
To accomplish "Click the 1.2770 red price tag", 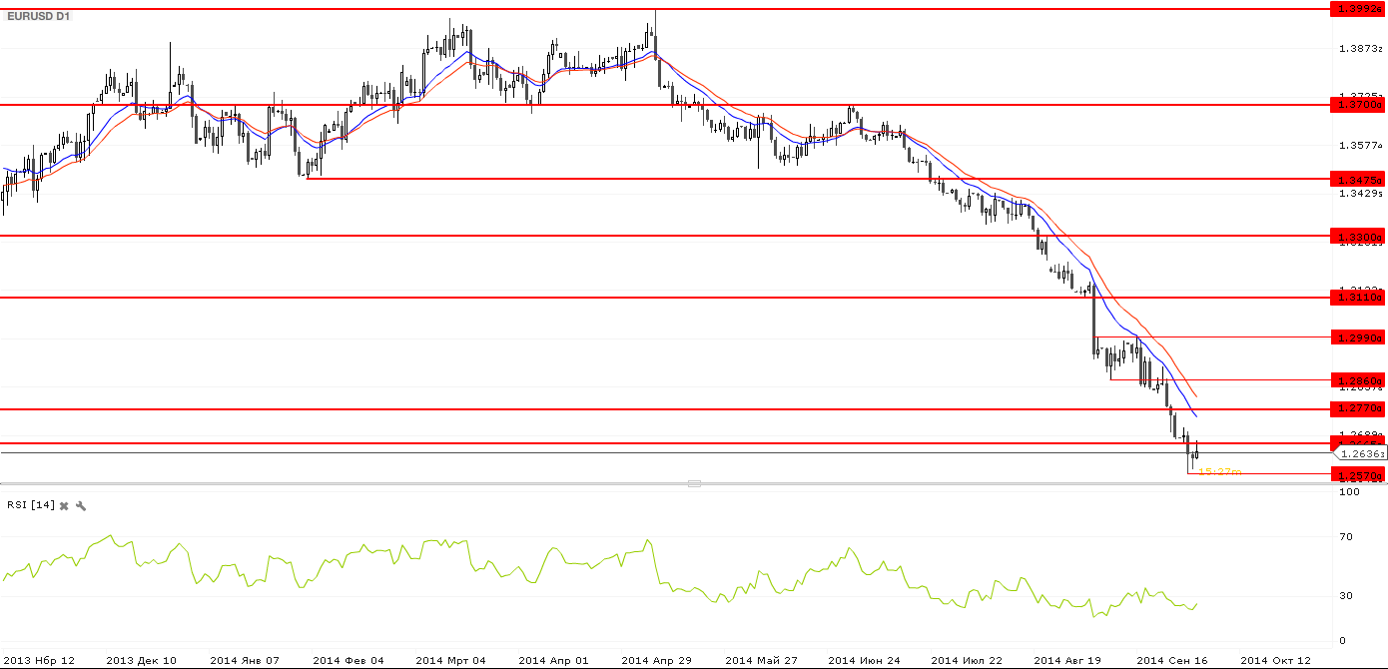I will (1359, 408).
